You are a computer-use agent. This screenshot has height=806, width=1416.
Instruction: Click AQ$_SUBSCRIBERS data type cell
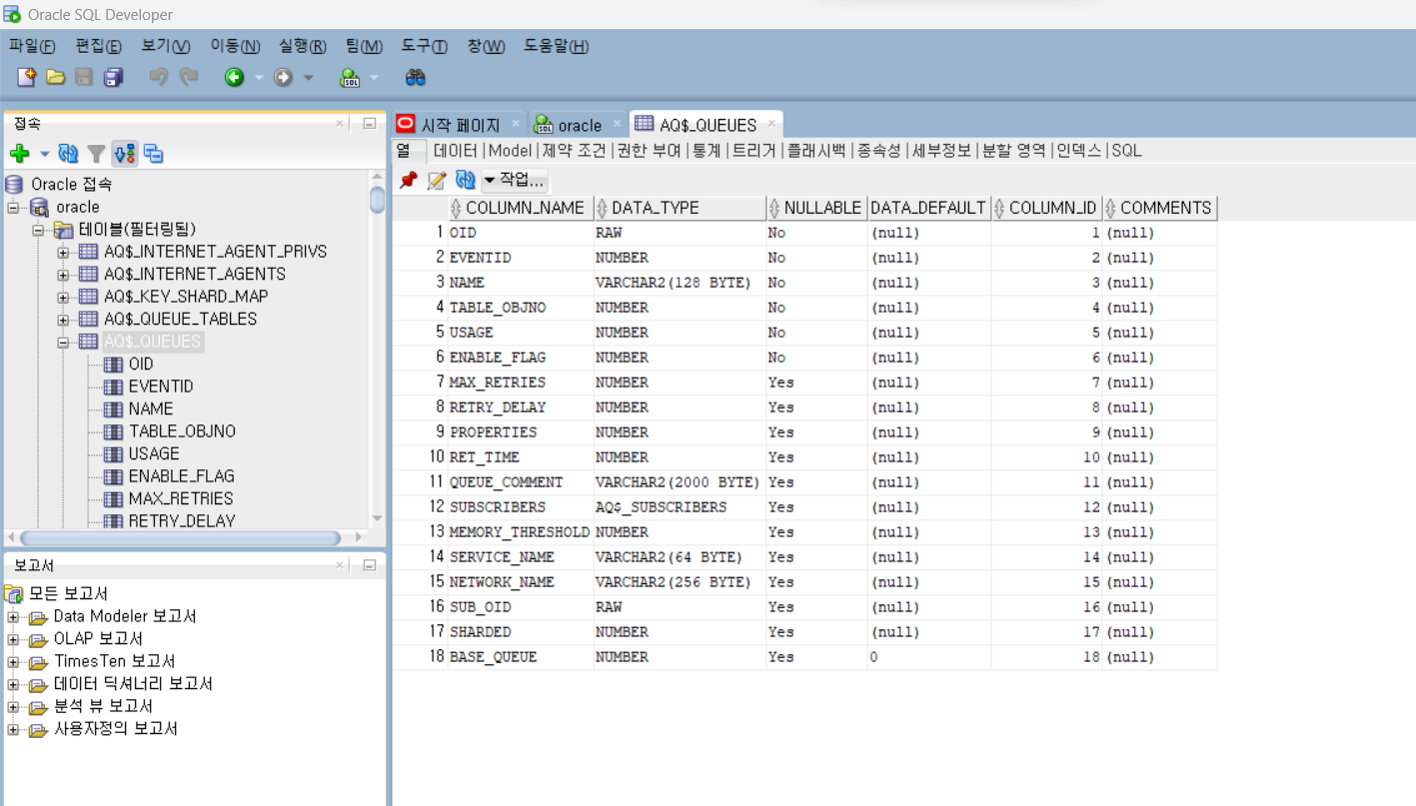[x=680, y=507]
